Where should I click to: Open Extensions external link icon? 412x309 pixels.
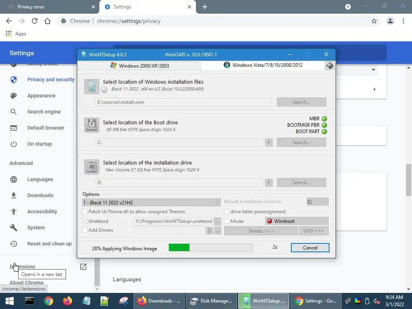(x=83, y=267)
